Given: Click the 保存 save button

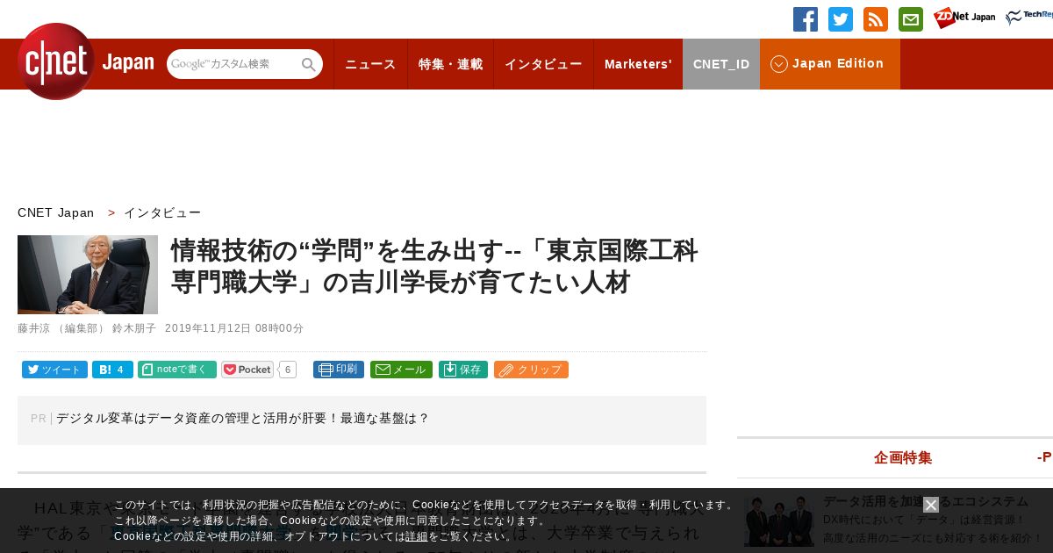Looking at the screenshot, I should click(463, 370).
